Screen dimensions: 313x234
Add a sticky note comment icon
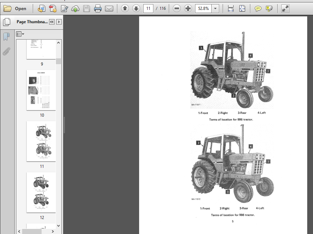258,9
